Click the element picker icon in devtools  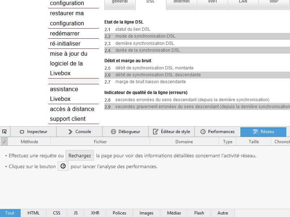click(x=5, y=132)
